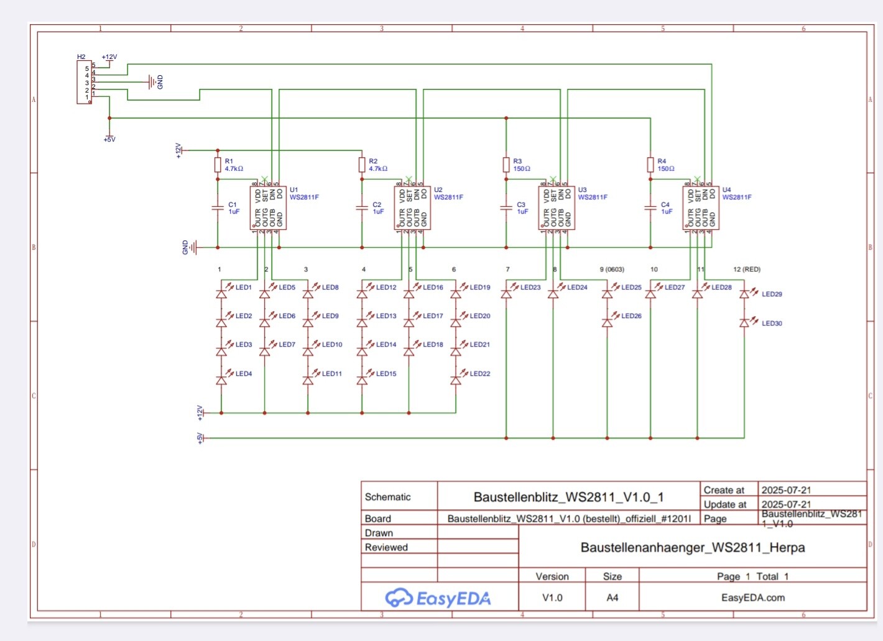
Task: Select the U4 WS2811F chip
Action: 701,208
